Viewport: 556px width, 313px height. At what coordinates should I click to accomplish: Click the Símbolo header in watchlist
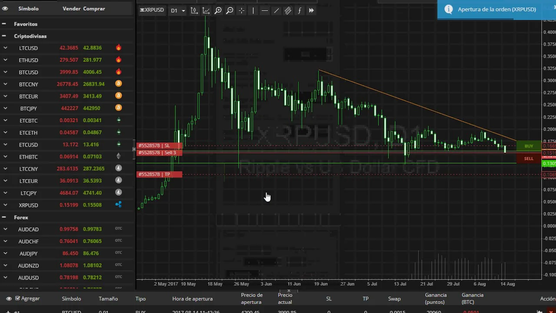(x=28, y=9)
